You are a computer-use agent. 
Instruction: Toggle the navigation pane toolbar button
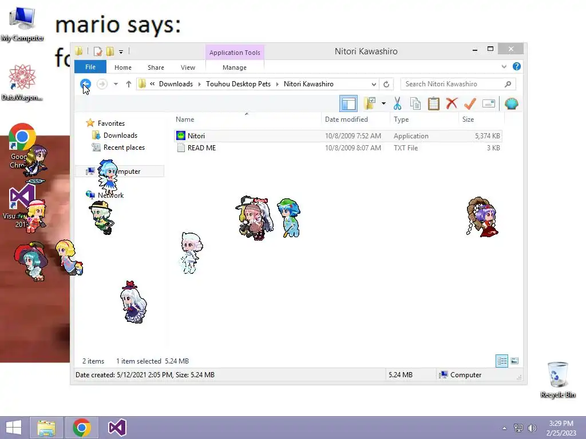(349, 103)
